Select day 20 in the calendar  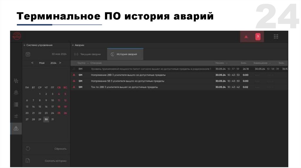click(x=27, y=113)
